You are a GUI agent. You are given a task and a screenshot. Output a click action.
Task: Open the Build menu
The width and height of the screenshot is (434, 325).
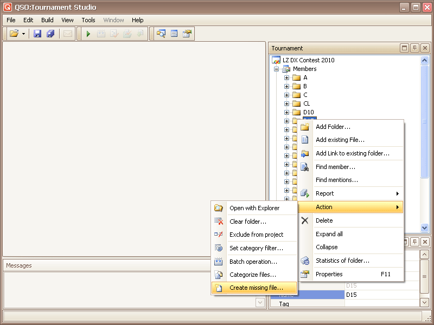47,20
